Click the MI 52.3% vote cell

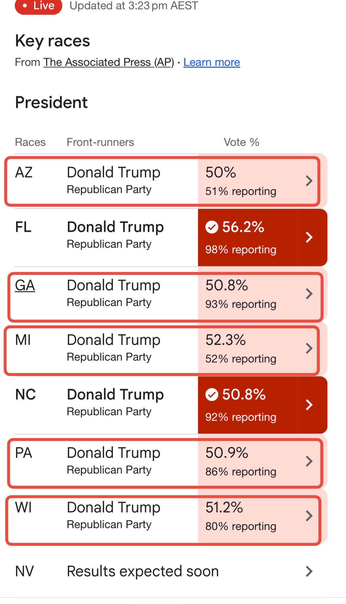tap(248, 349)
